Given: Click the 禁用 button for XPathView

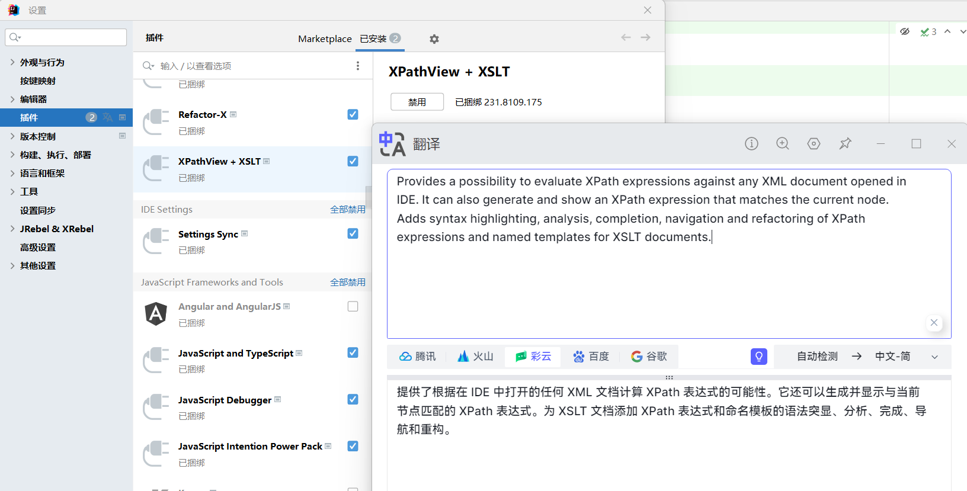Looking at the screenshot, I should point(417,102).
